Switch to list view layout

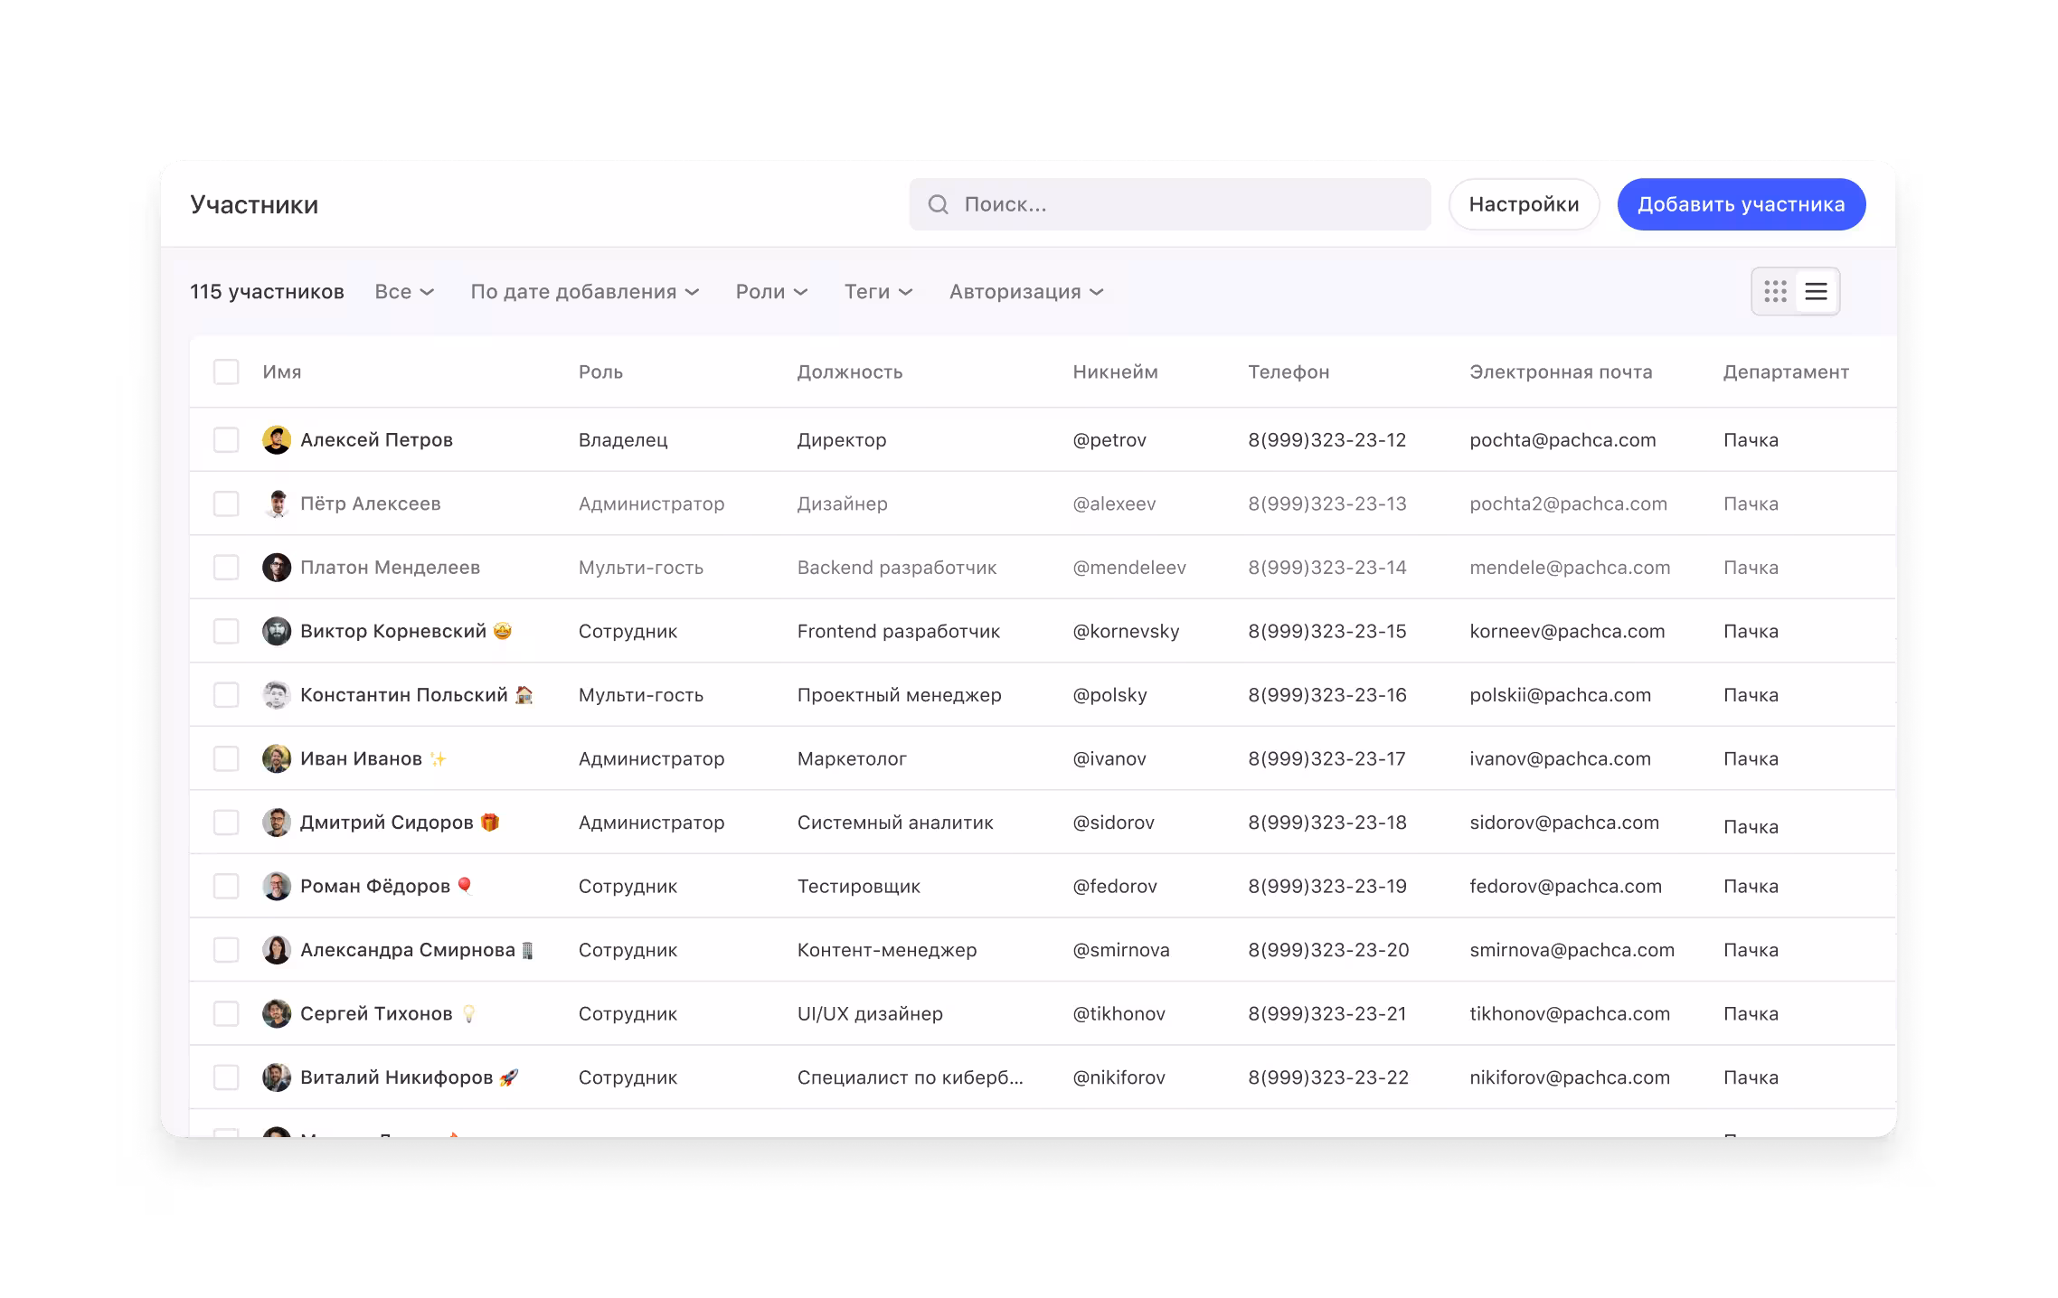pyautogui.click(x=1817, y=291)
